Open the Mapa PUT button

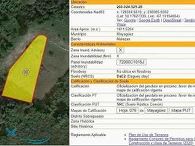[181, 111]
